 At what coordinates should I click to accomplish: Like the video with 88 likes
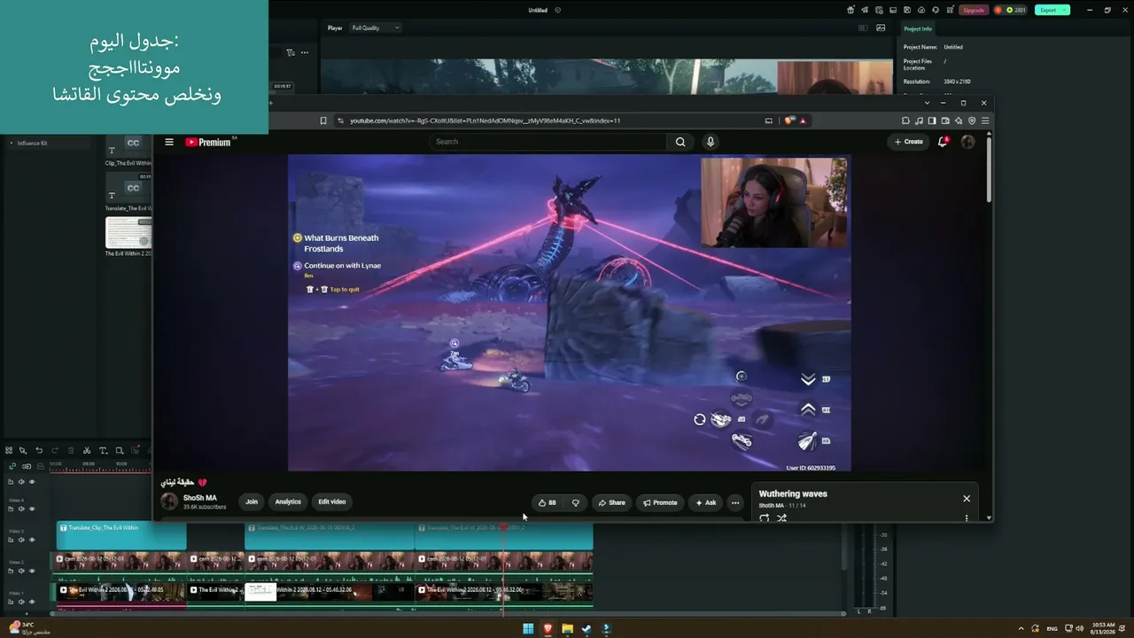548,502
